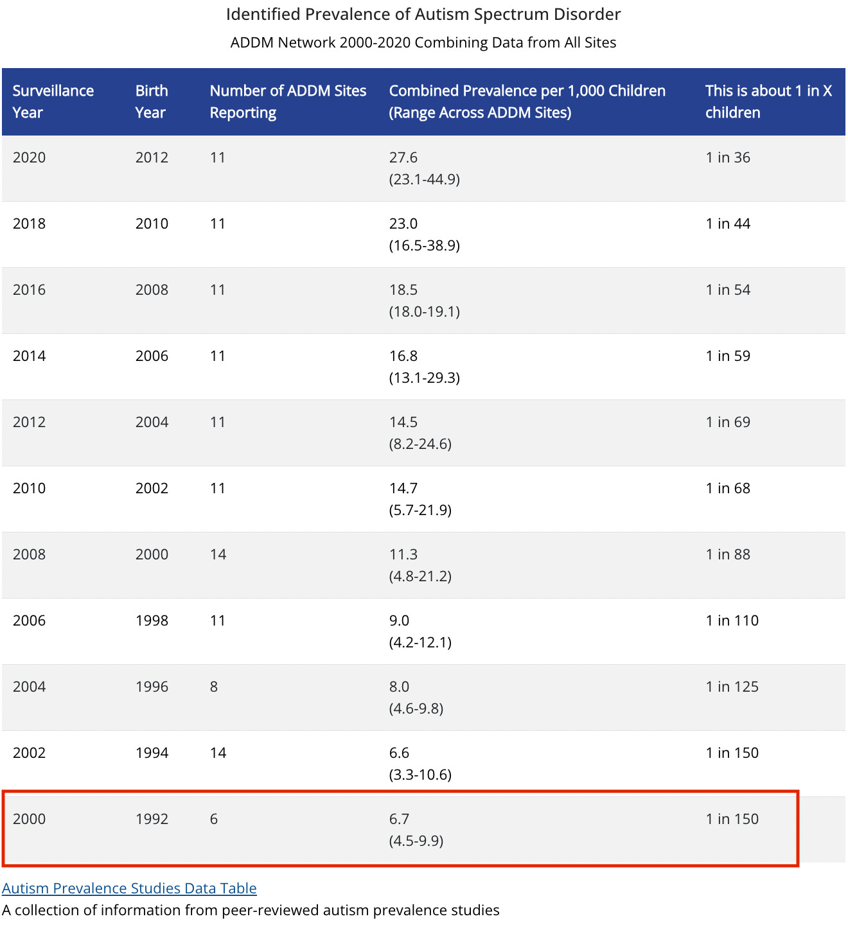Screen dimensions: 848x930
Task: Click the 'Combined Prevalence per 1,000 Children' header
Action: tap(527, 101)
